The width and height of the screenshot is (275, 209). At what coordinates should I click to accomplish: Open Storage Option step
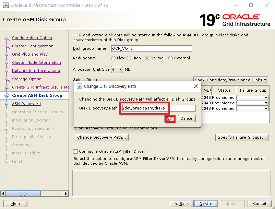point(27,79)
